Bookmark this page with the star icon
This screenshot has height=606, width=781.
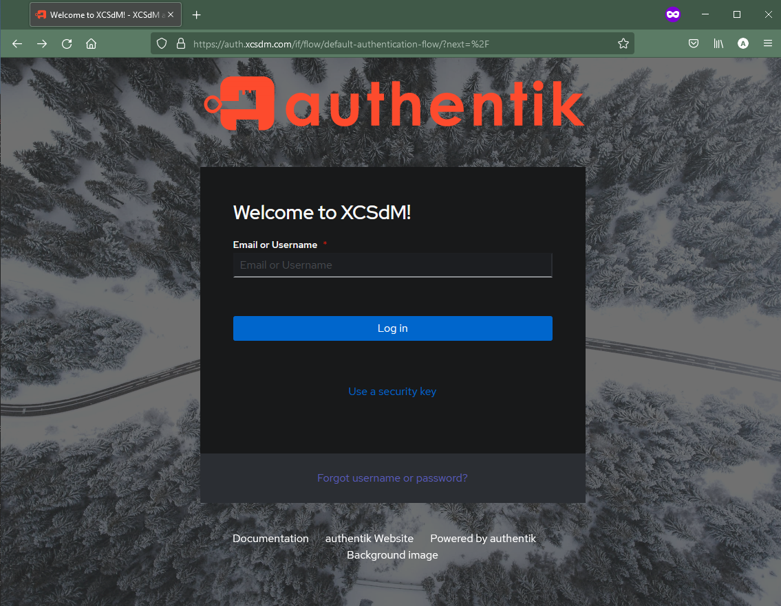click(x=623, y=44)
